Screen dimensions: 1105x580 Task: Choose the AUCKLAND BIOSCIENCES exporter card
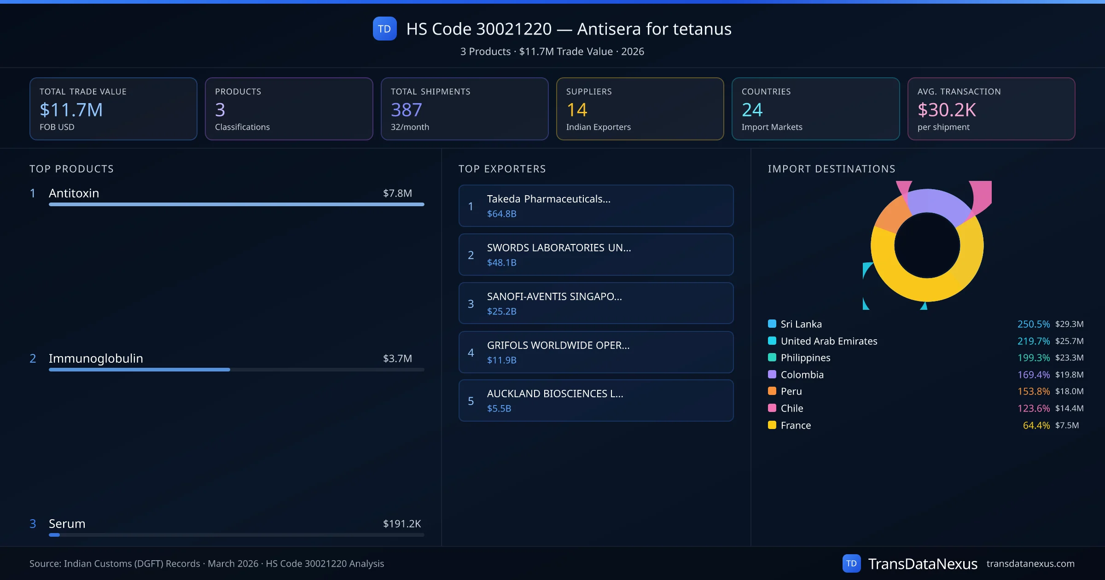tap(596, 400)
